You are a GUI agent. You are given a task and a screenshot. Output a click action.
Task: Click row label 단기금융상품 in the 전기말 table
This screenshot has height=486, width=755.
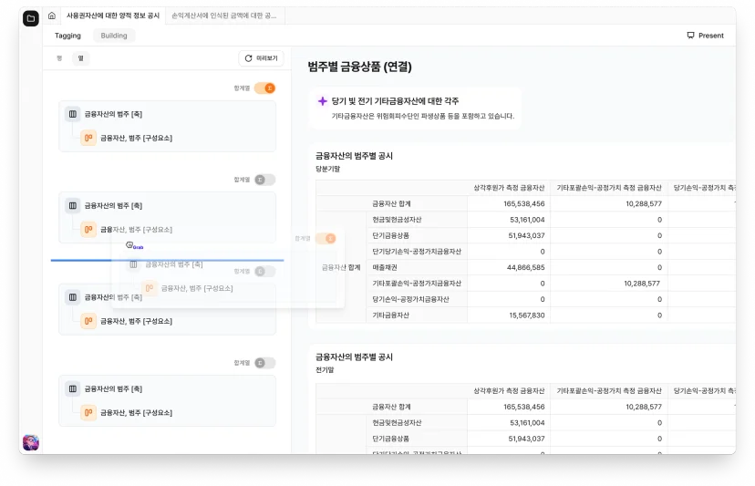point(390,439)
